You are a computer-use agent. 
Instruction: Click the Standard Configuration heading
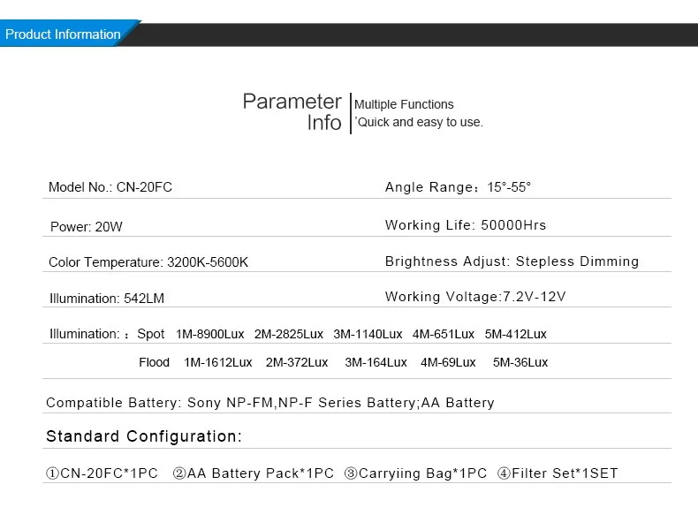(x=144, y=436)
